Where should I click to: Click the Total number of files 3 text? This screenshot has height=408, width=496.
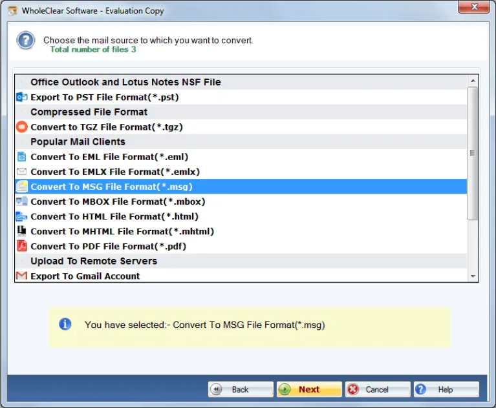coord(93,49)
